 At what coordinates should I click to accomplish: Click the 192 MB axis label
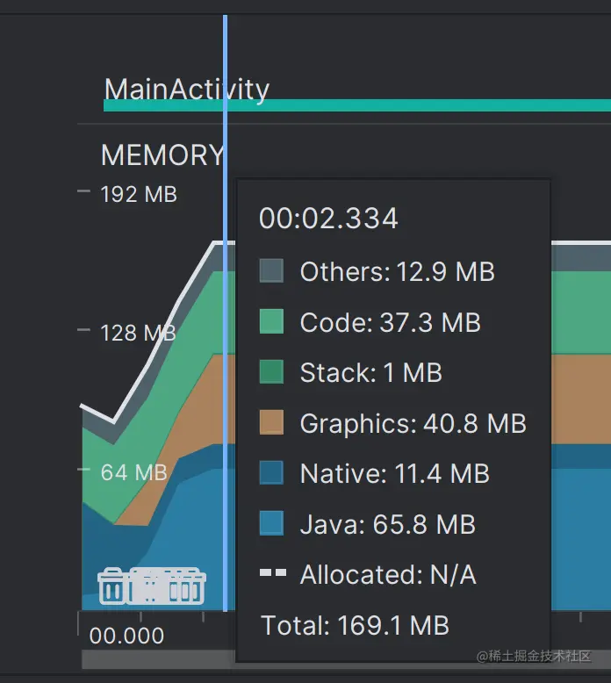coord(139,194)
